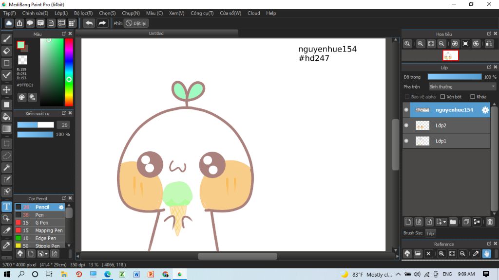Enable the Xén bớt checkbox
The width and height of the screenshot is (499, 280).
click(442, 97)
